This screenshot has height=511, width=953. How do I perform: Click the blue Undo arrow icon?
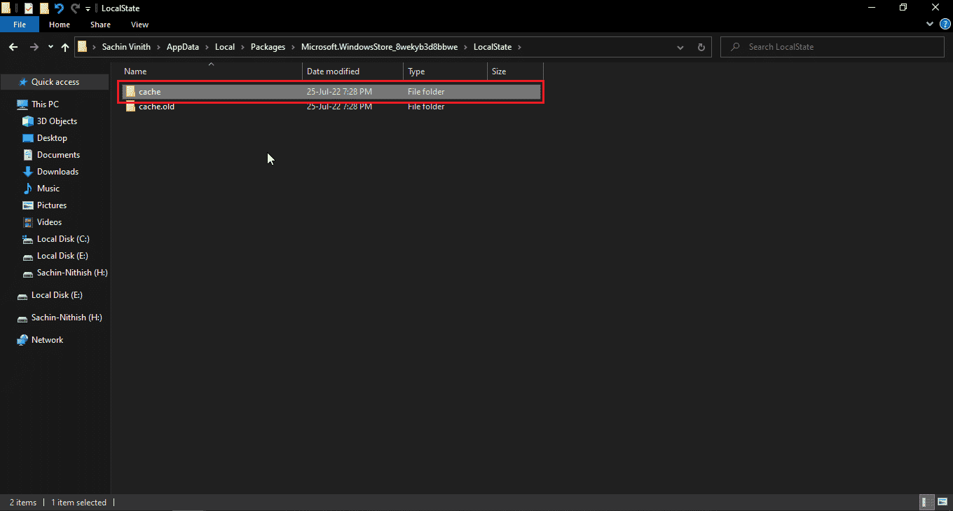(x=60, y=8)
